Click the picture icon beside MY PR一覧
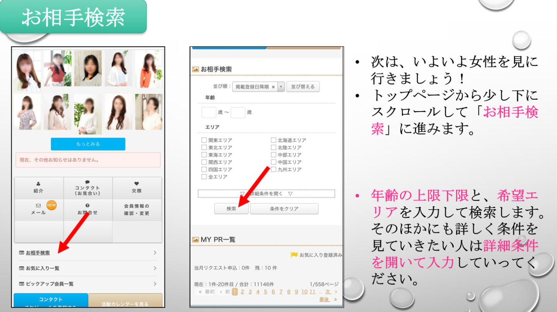Viewport: 557px width, 312px height. 196,240
